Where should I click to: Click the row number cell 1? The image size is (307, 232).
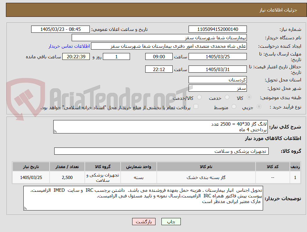[295, 177]
